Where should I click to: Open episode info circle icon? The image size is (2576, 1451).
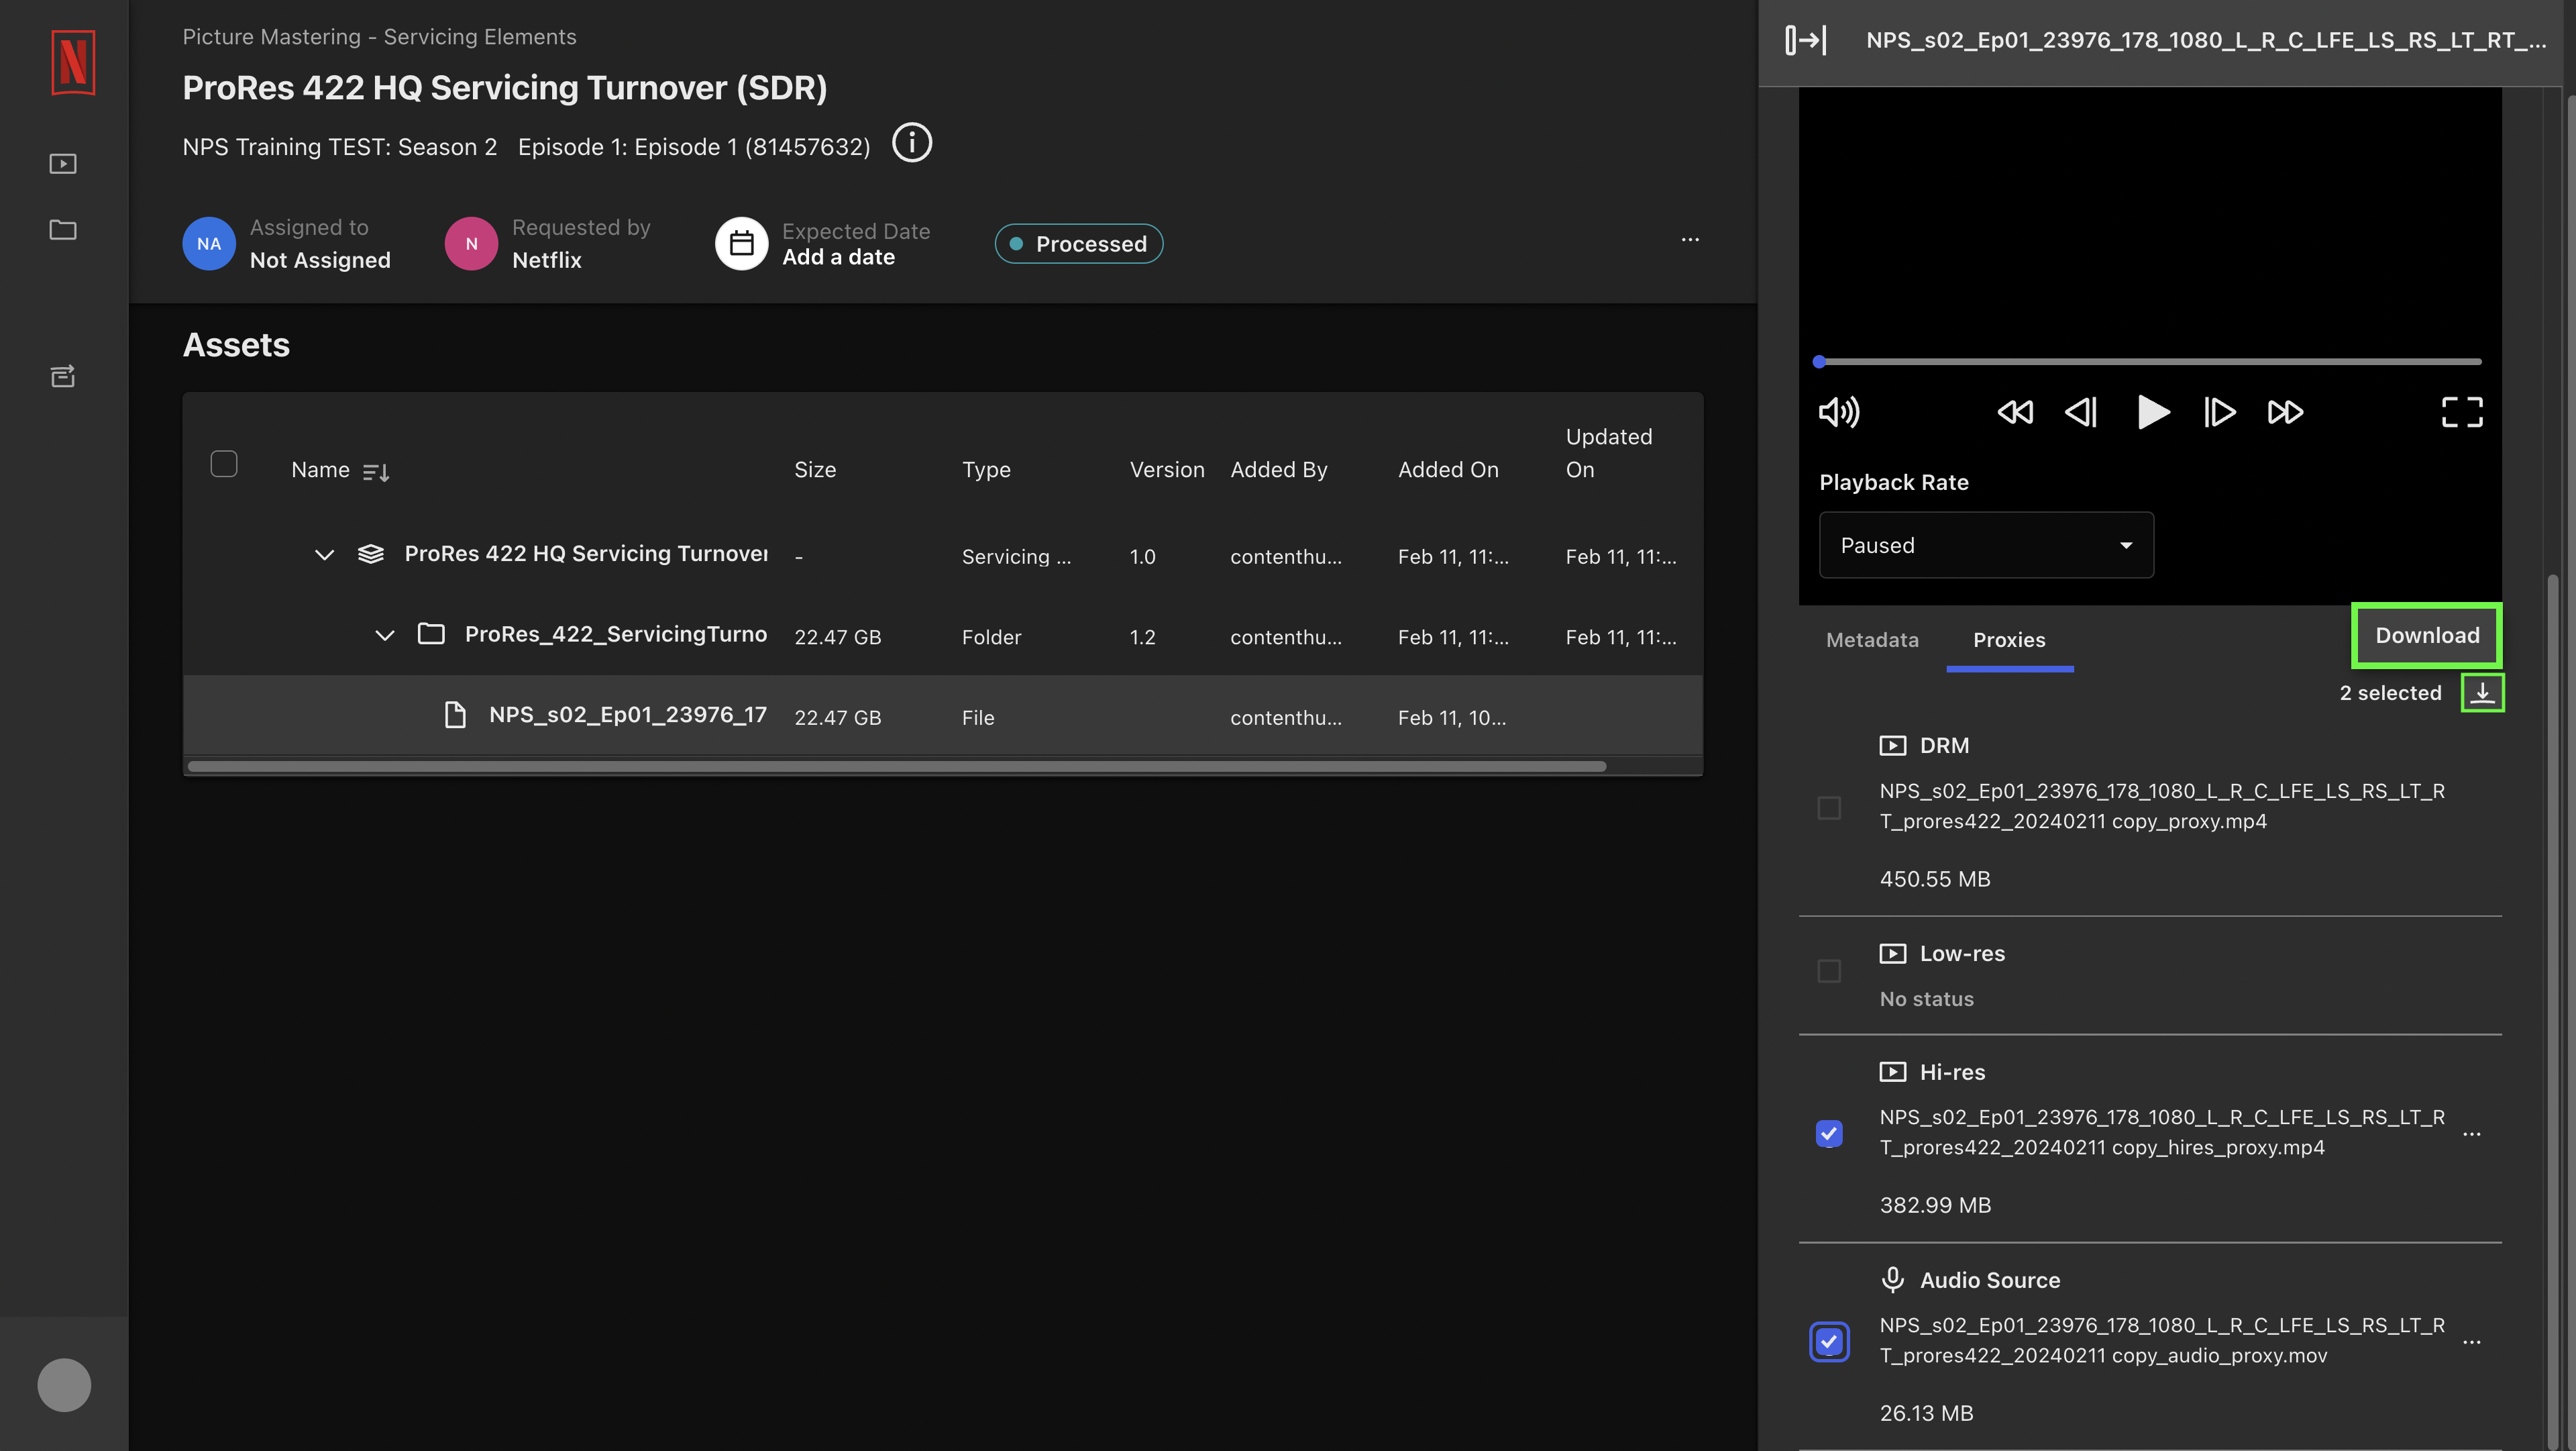(x=912, y=143)
